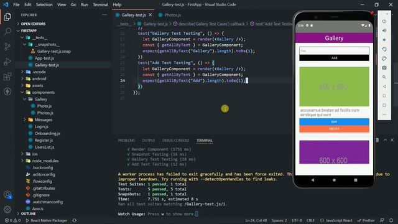
Task: Rotate the emulator left
Action: 384,49
